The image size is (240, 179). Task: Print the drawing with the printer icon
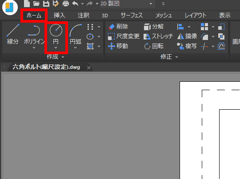66,4
